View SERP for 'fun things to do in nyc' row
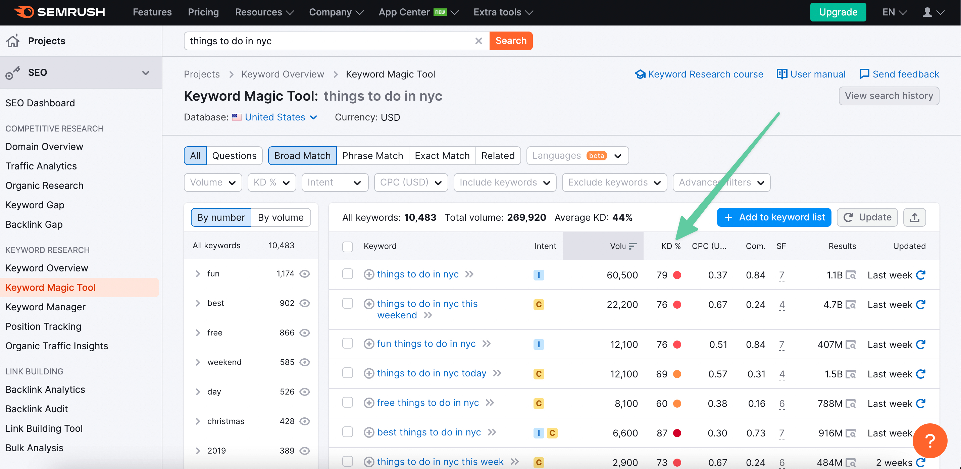Image resolution: width=961 pixels, height=469 pixels. tap(850, 345)
